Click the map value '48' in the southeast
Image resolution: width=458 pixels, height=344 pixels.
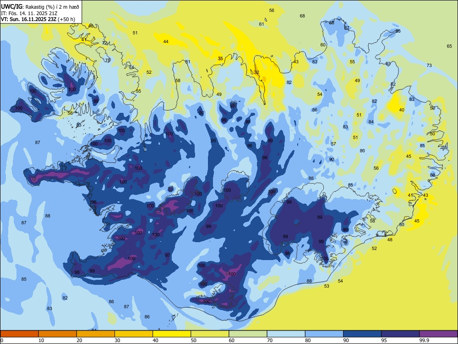coord(390,240)
